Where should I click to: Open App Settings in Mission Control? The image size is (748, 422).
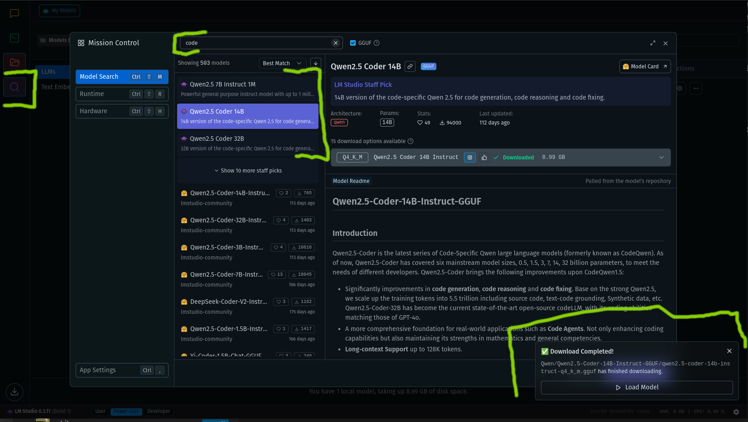click(x=122, y=370)
